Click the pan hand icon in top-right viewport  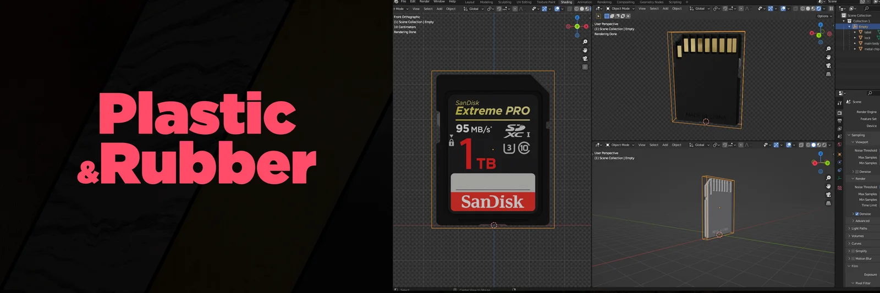click(x=828, y=57)
